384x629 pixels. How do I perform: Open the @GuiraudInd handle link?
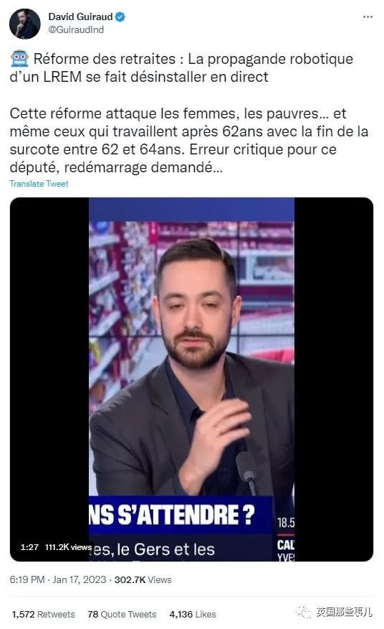click(x=76, y=29)
